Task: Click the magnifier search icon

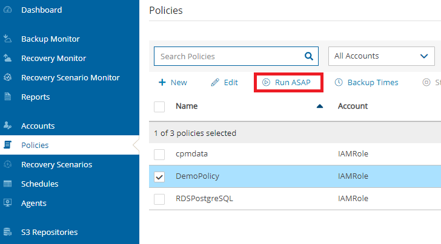Action: 308,56
